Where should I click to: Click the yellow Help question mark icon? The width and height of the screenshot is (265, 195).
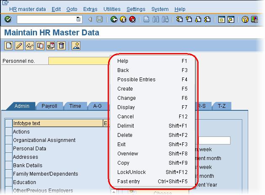245,19
